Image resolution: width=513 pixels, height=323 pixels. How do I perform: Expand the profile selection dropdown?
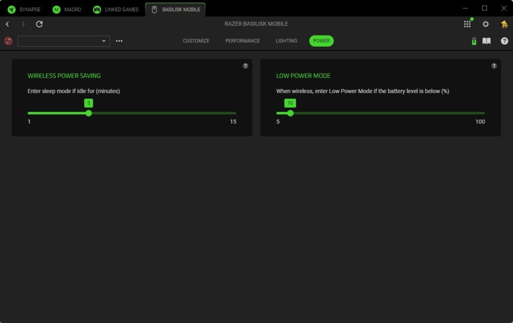coord(64,41)
